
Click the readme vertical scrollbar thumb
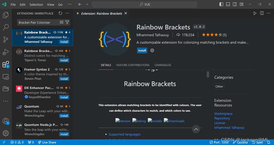coord(208,74)
